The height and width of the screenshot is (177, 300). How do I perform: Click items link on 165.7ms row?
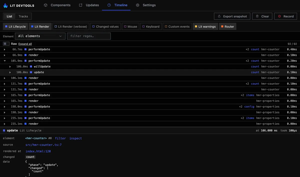pos(250,95)
